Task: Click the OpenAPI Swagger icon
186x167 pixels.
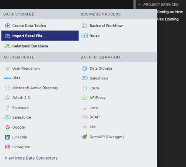Action: click(85, 137)
